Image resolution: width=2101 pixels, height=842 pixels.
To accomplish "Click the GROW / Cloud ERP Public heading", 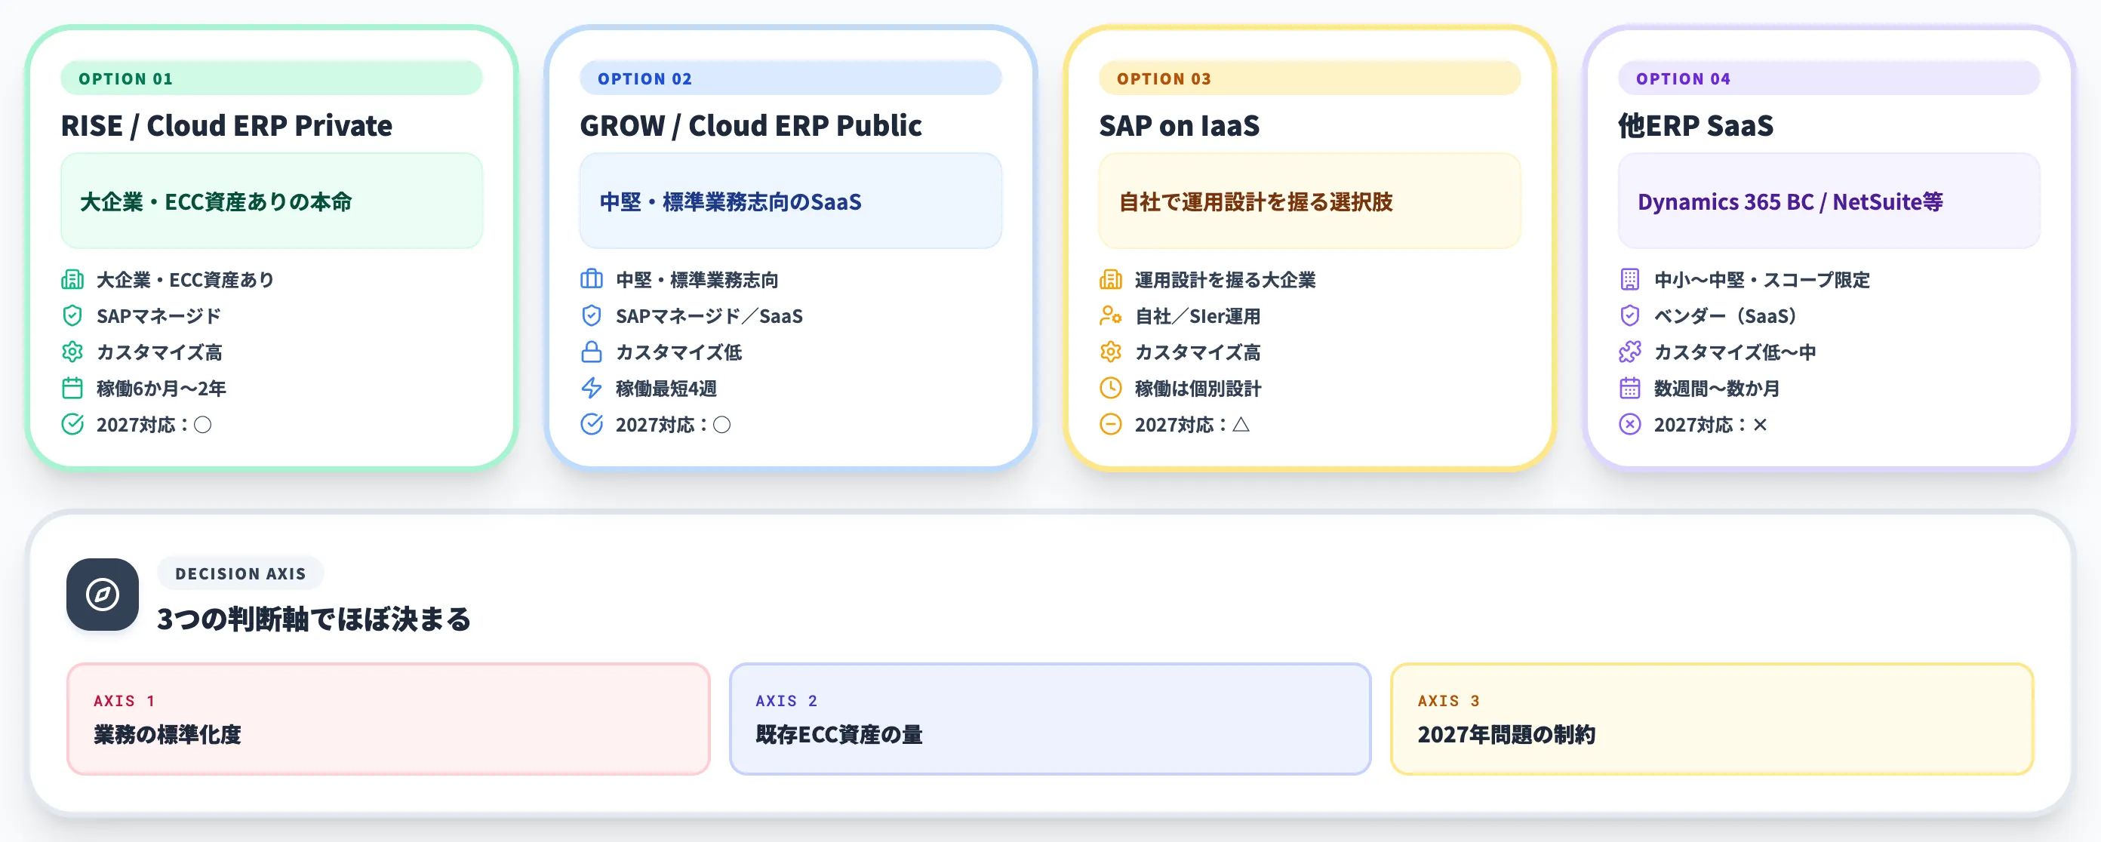I will click(750, 125).
